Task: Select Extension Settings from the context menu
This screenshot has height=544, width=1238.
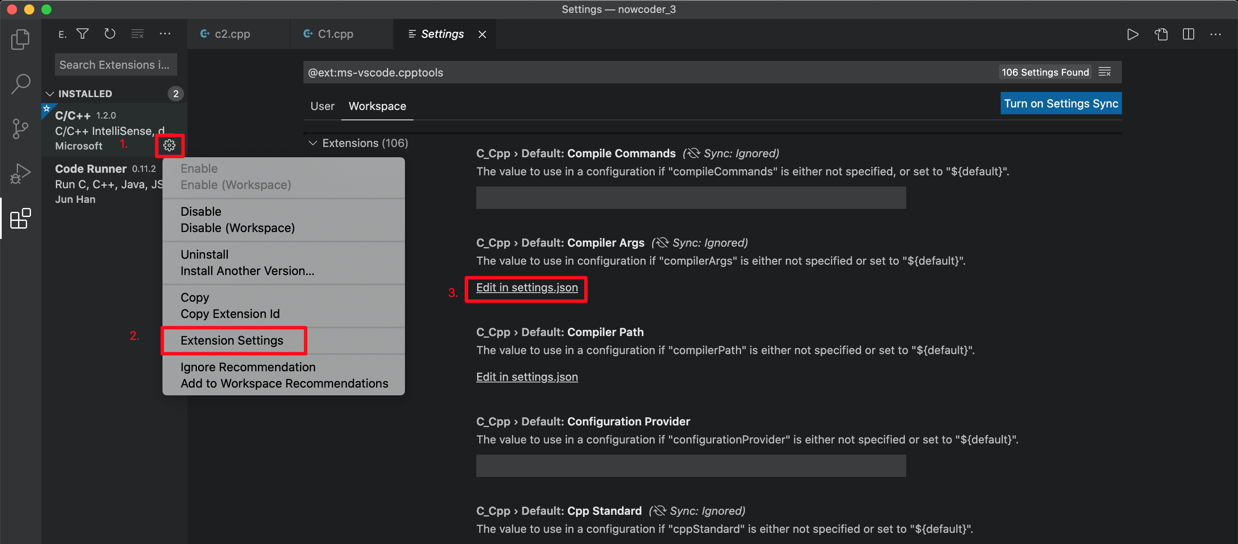Action: (232, 340)
